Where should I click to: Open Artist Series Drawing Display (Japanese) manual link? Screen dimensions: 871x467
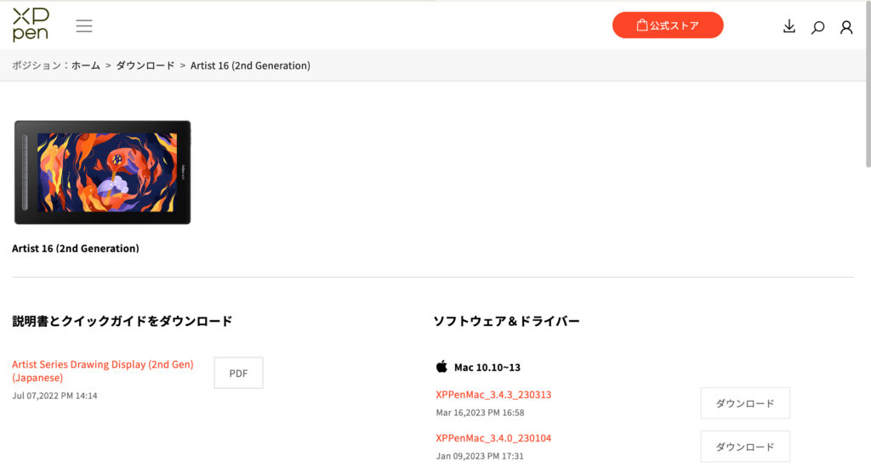[103, 370]
